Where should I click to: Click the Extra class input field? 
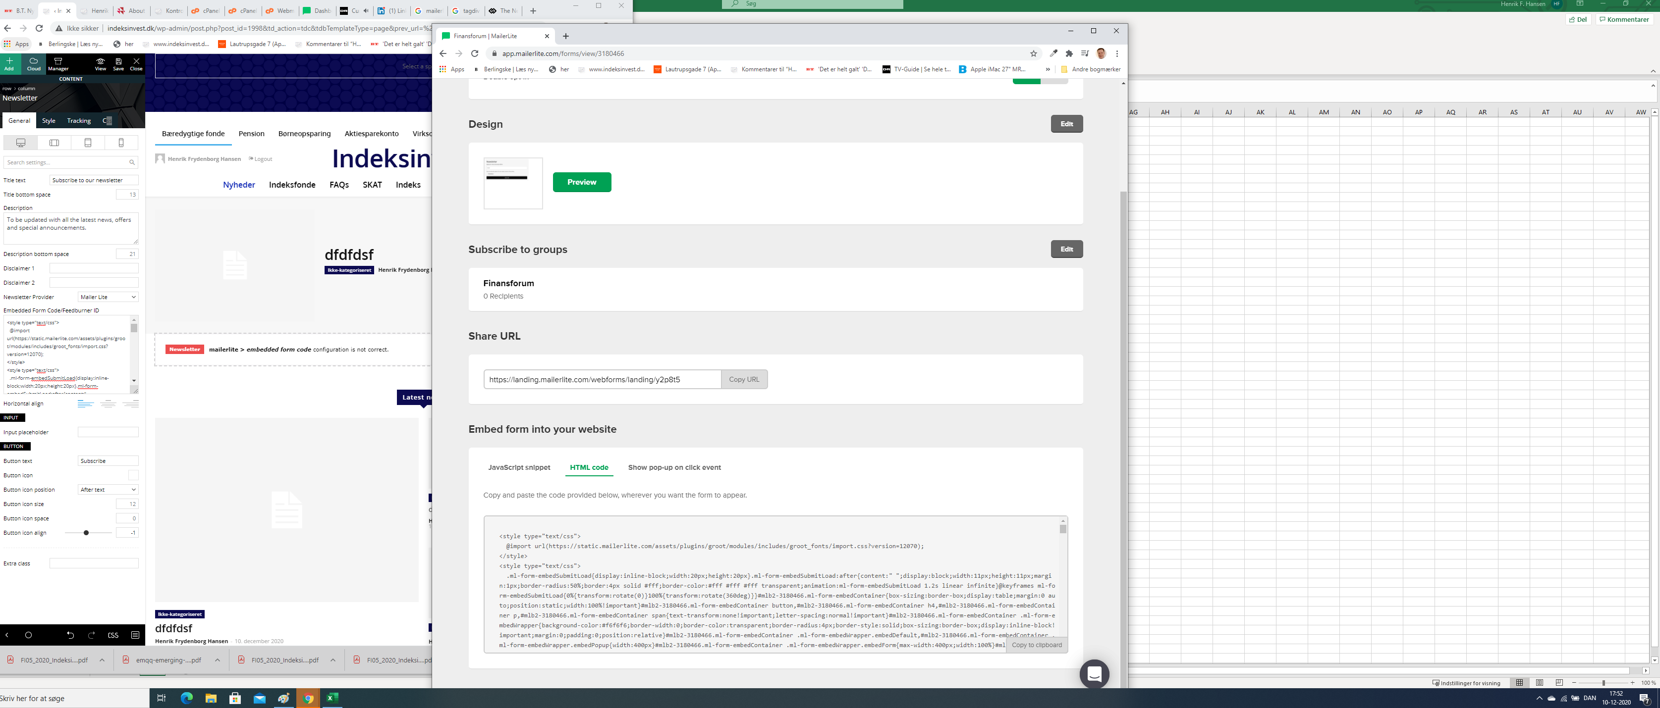[x=94, y=563]
